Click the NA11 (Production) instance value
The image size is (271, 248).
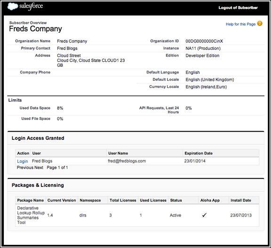point(203,48)
